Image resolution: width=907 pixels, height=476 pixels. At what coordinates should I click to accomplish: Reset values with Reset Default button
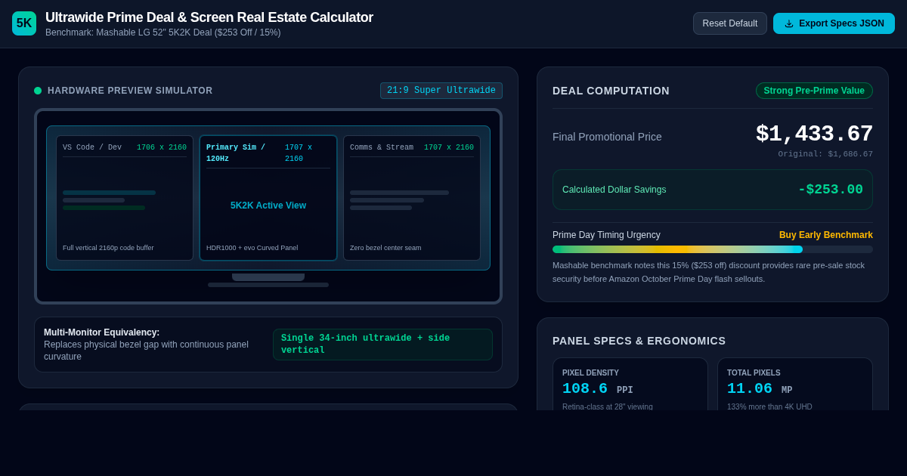pyautogui.click(x=730, y=23)
